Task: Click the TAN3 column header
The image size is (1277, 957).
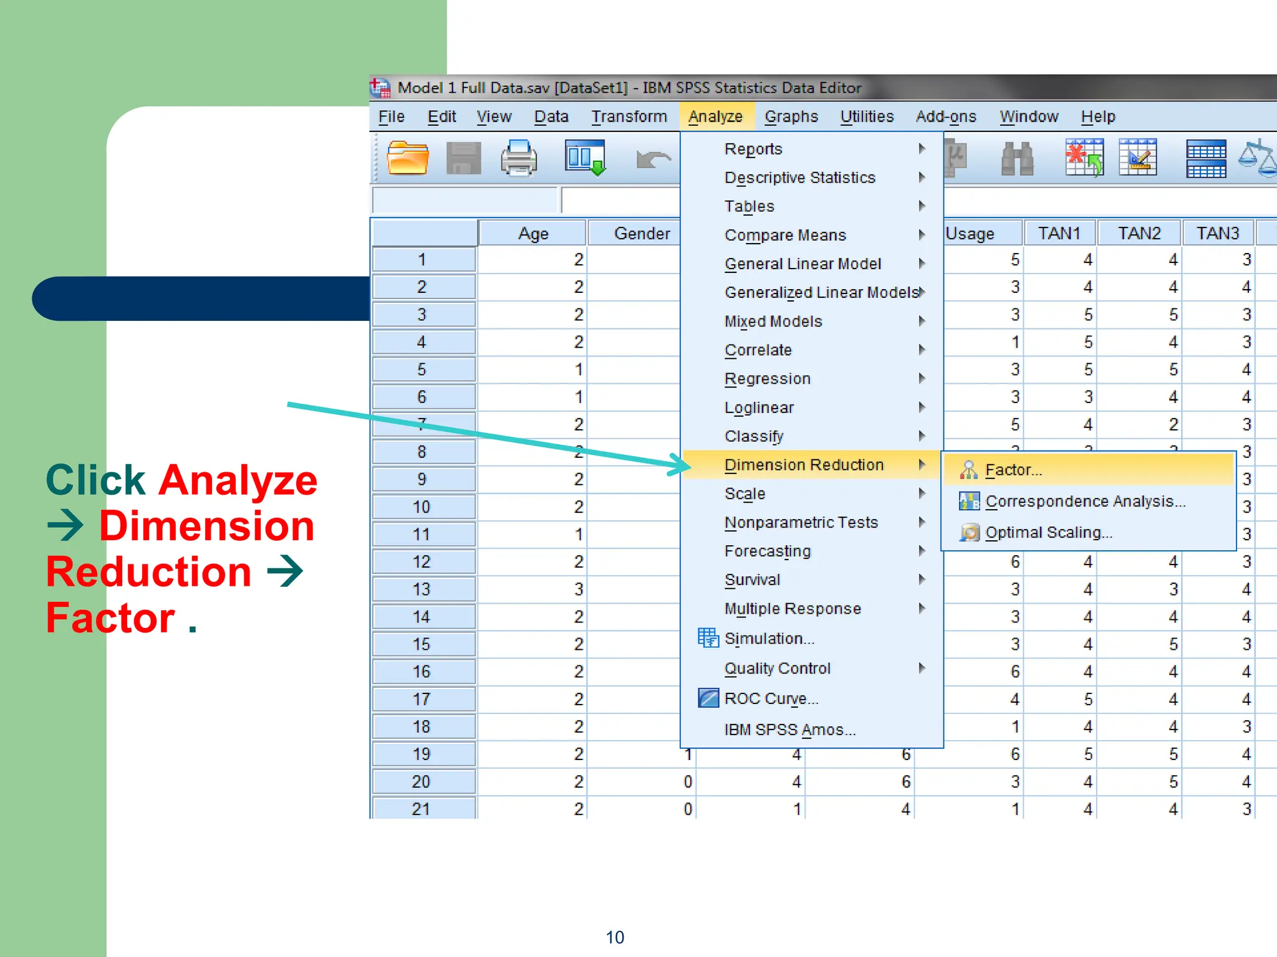Action: (x=1218, y=233)
